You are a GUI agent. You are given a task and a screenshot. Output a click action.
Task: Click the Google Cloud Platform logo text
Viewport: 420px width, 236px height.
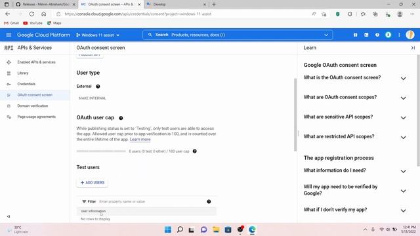coord(43,35)
